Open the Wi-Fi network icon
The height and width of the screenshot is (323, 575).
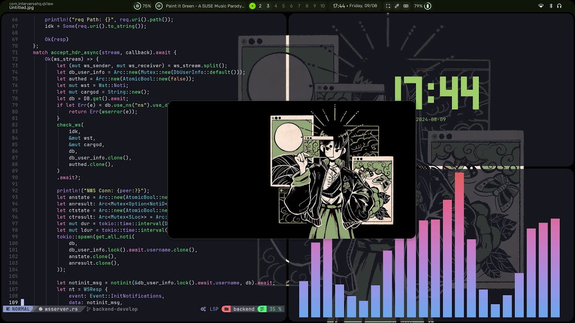(x=541, y=6)
